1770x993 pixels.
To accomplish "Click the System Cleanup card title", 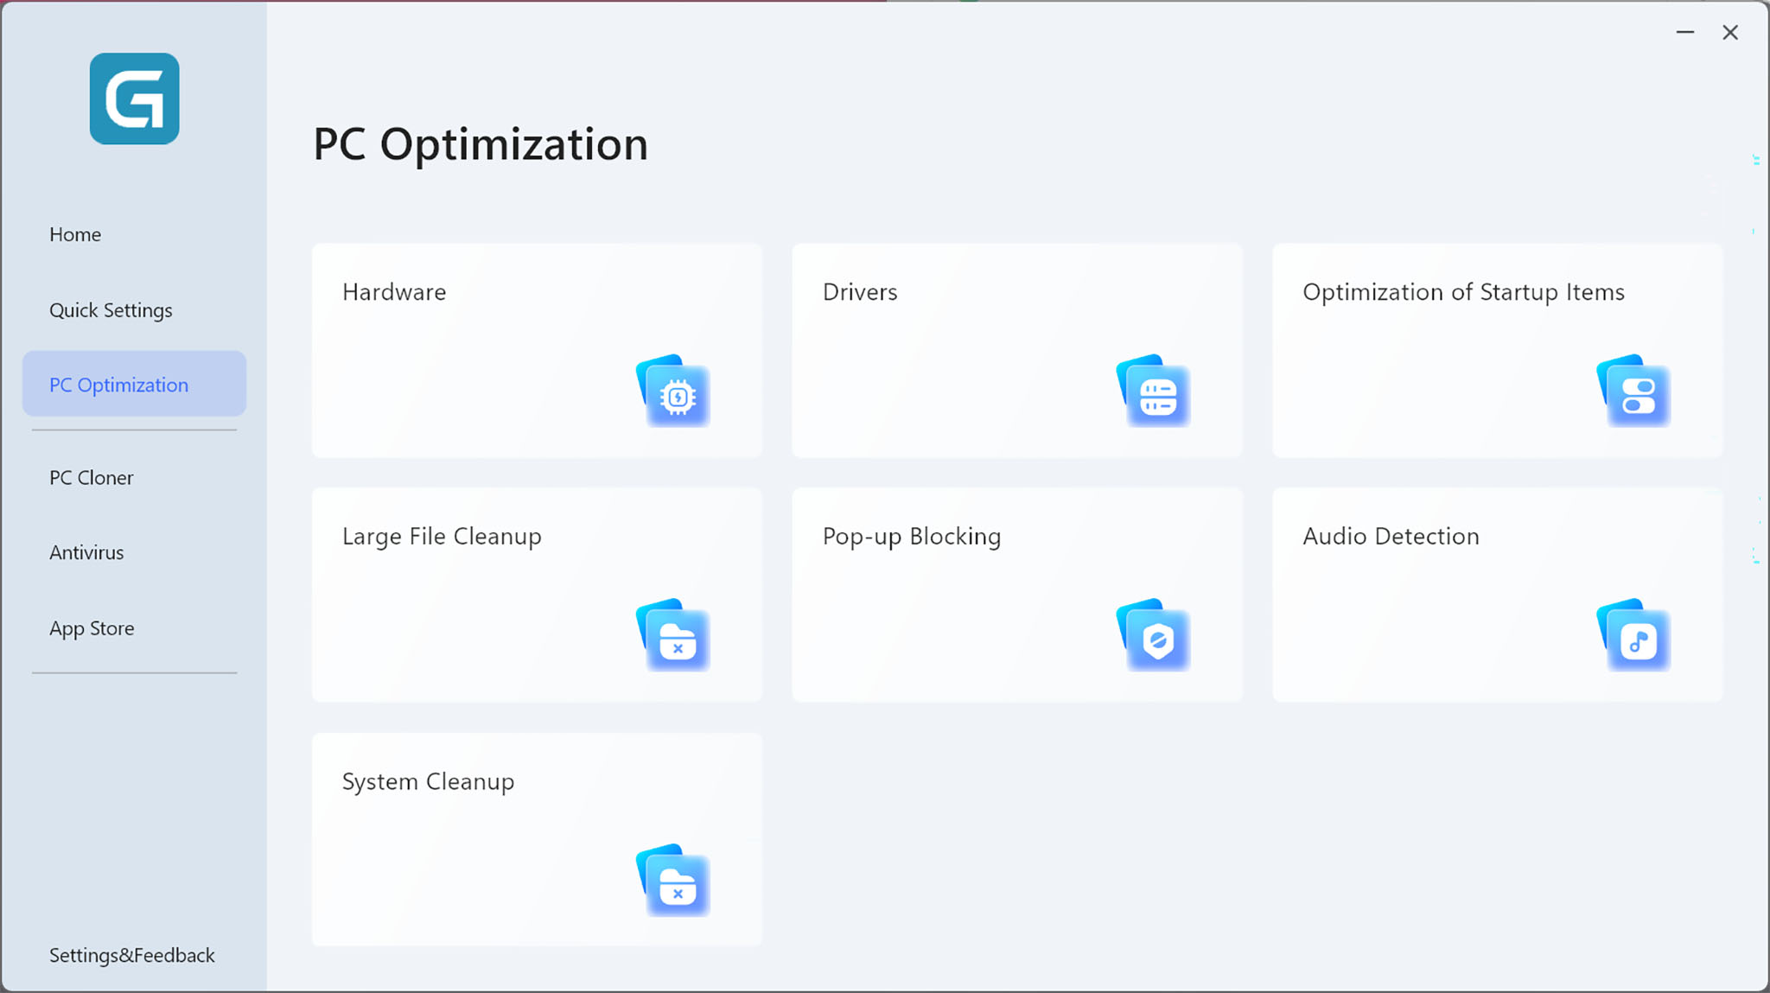I will pos(428,781).
